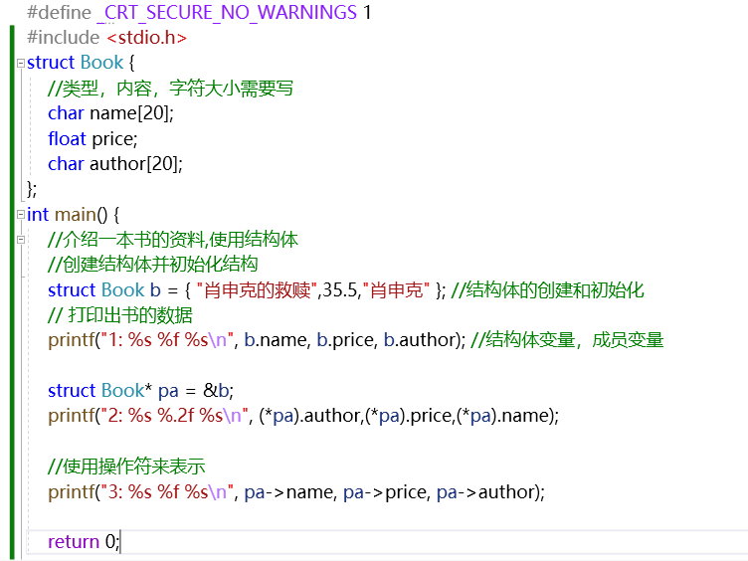The height and width of the screenshot is (561, 748).
Task: Click the _CRT_SECURE_NO_WARNINGS macro name
Action: (x=227, y=12)
